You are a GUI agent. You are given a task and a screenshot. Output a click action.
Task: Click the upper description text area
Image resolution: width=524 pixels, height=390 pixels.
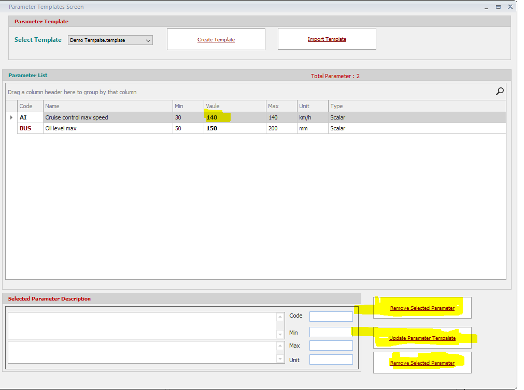pyautogui.click(x=142, y=326)
